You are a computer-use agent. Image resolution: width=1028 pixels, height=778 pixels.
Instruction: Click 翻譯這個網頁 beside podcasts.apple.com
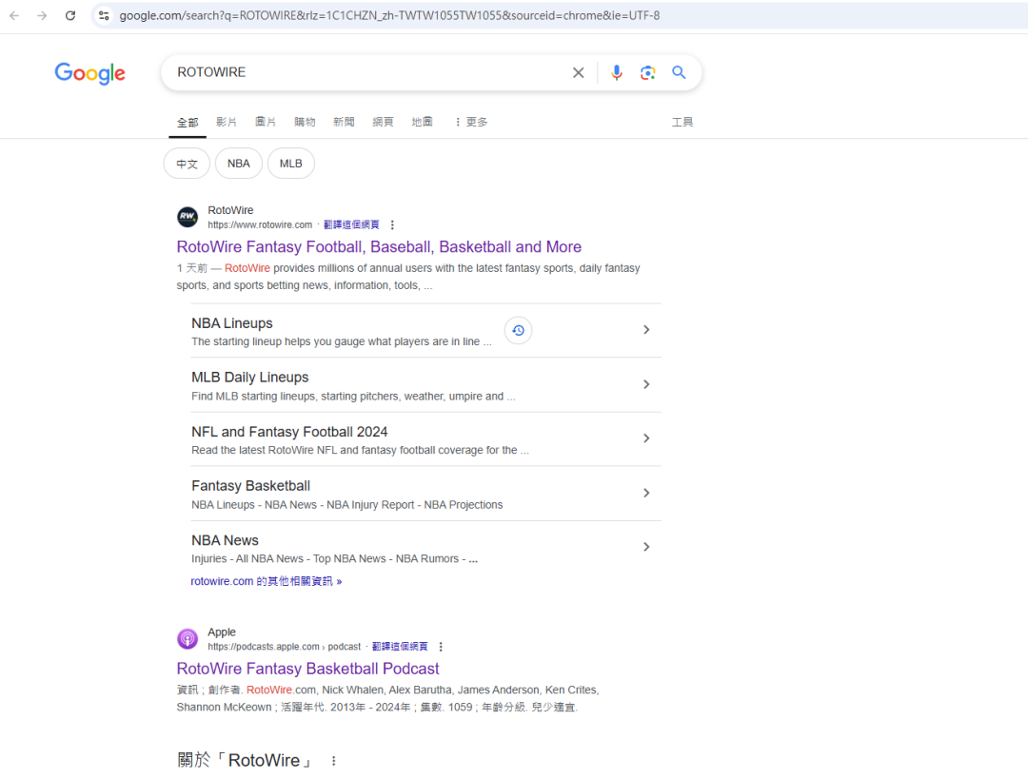pyautogui.click(x=400, y=647)
